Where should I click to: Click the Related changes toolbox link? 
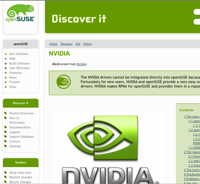(x=21, y=177)
